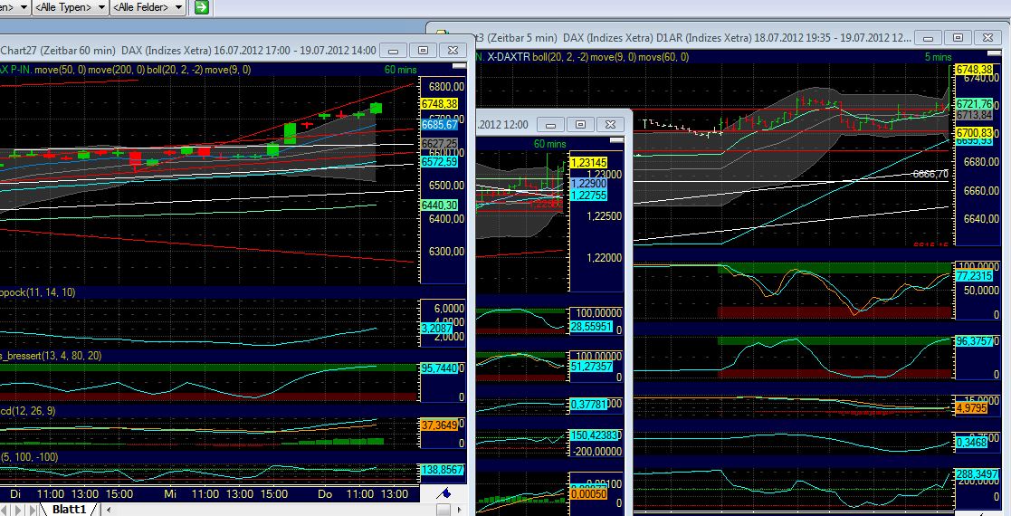Click the cyan 0,3468 value in the 5 min chart
Image resolution: width=1011 pixels, height=516 pixels.
(x=972, y=443)
